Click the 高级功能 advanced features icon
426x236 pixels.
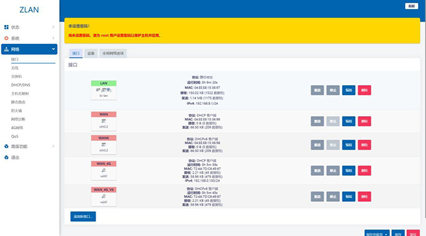click(x=7, y=146)
